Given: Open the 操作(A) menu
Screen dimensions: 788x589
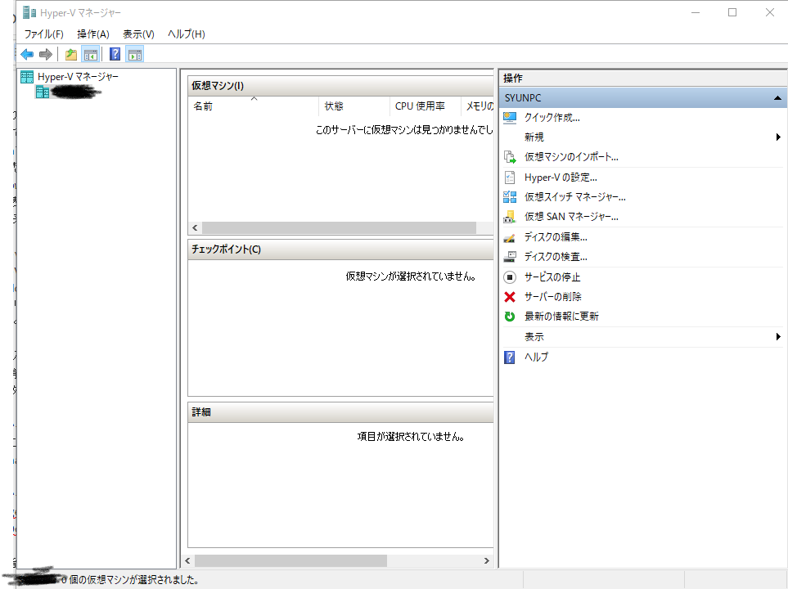Looking at the screenshot, I should 93,34.
